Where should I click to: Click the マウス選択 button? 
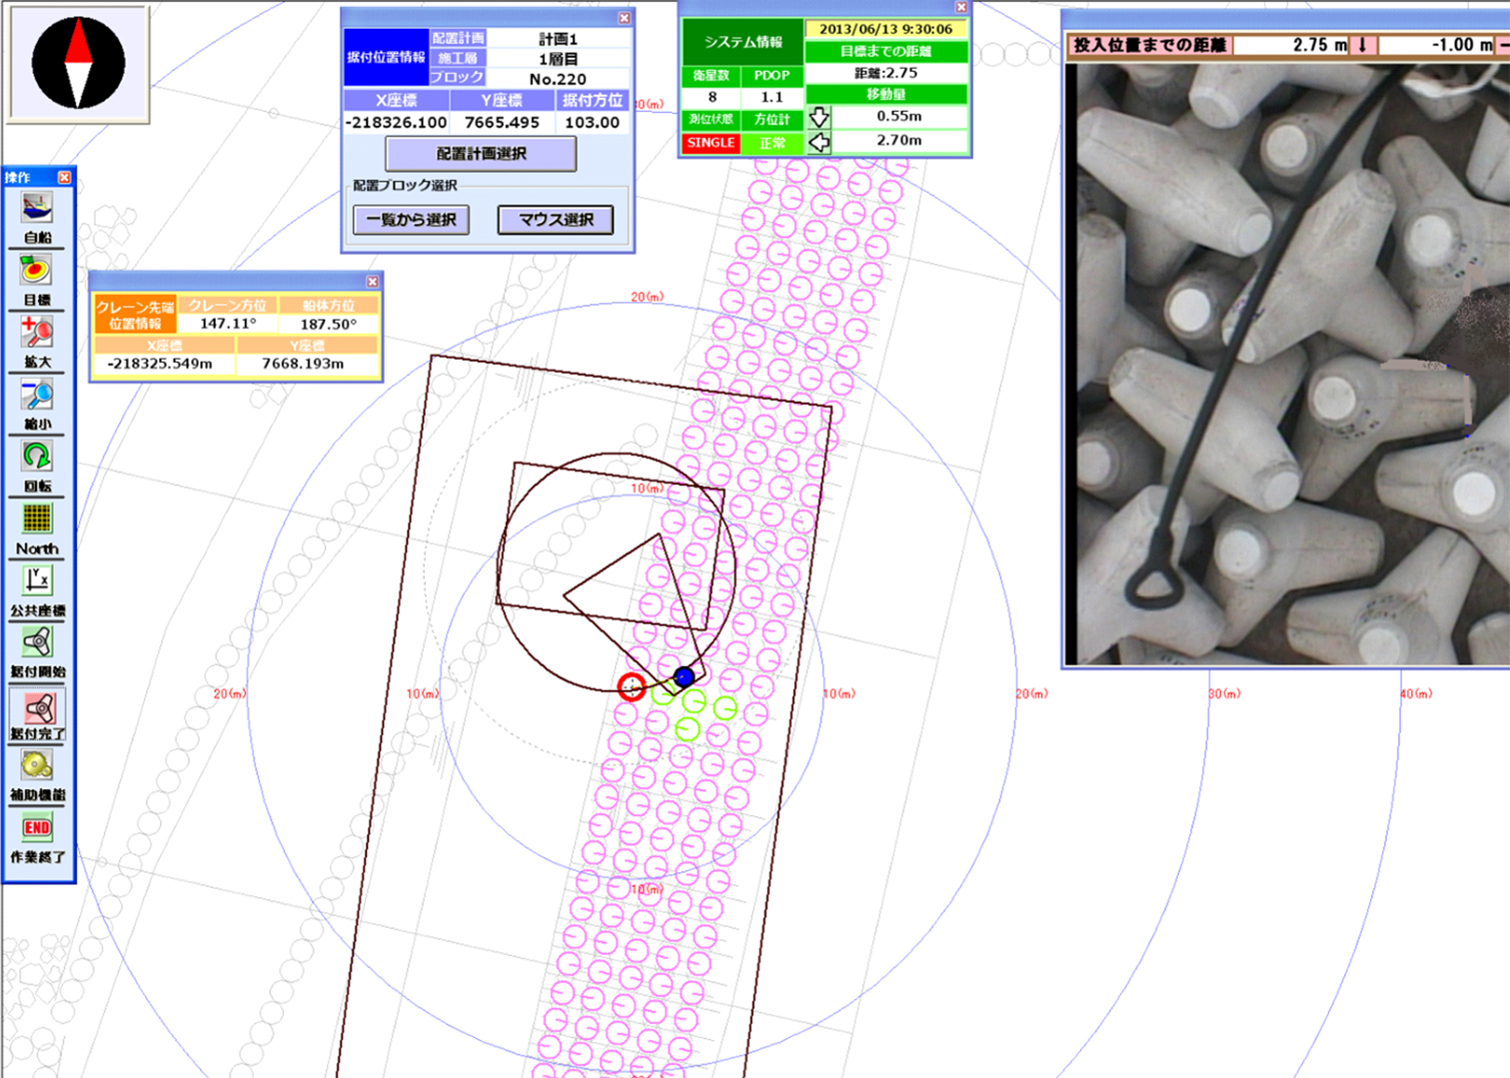[x=556, y=220]
